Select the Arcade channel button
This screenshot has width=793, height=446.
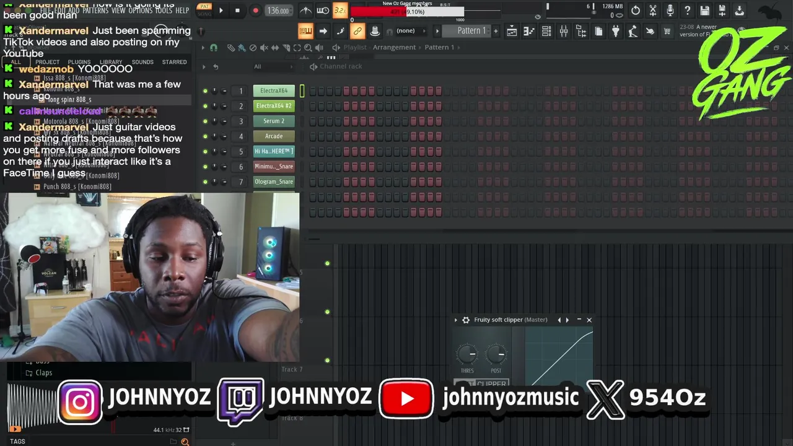pyautogui.click(x=274, y=136)
